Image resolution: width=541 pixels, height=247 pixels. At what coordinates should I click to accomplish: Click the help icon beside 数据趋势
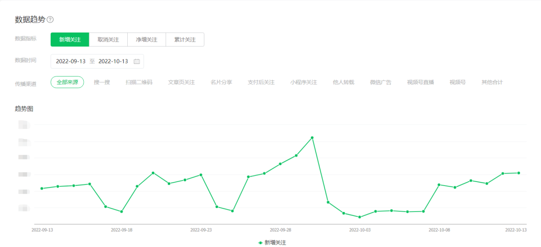50,19
